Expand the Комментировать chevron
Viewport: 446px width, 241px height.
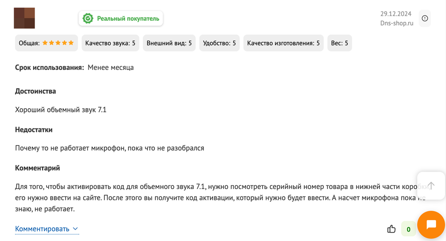pyautogui.click(x=76, y=229)
